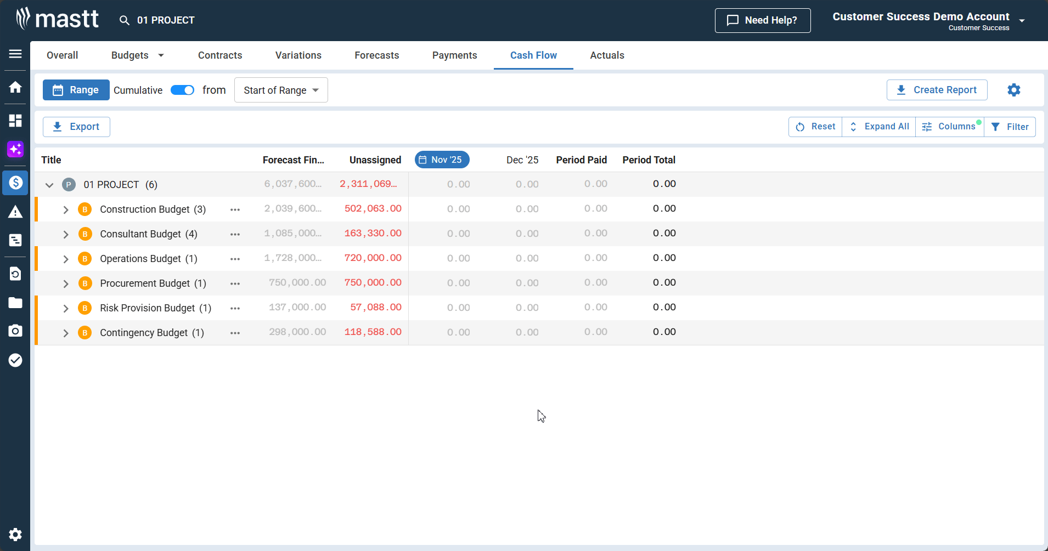
Task: Open the dashboard grid icon
Action: tap(15, 121)
